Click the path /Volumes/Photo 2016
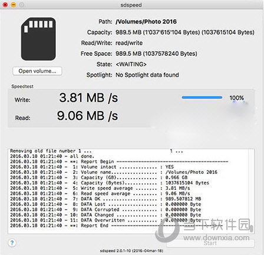This screenshot has width=264, height=255. click(146, 22)
